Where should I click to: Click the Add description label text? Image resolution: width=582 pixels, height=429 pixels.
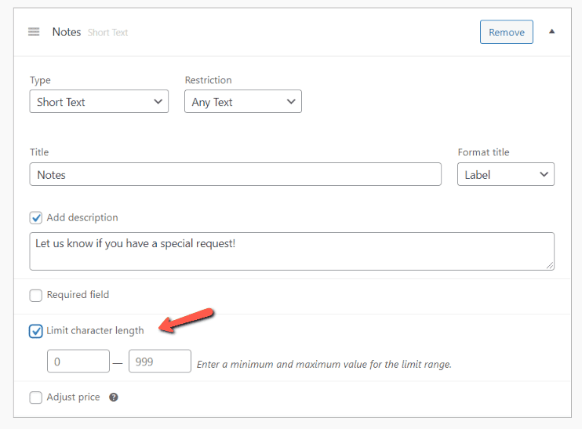[x=82, y=218]
